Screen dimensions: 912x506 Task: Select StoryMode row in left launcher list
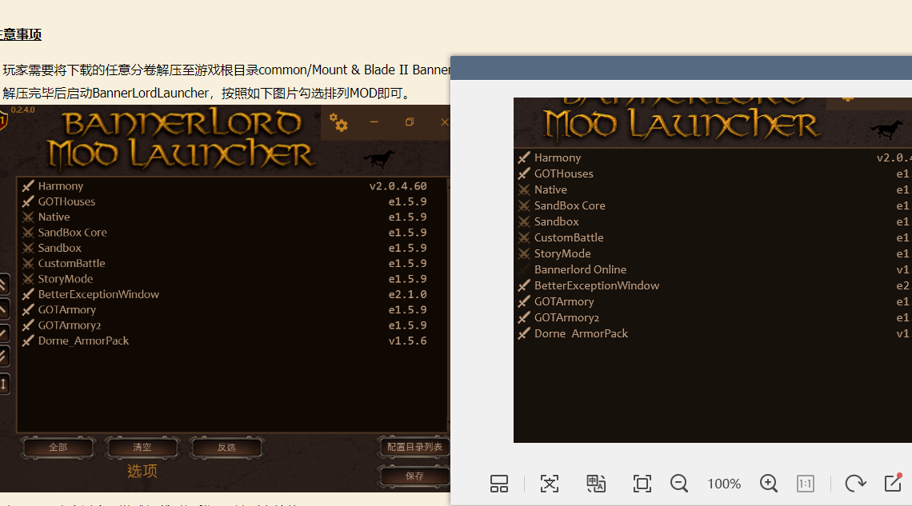coord(233,279)
